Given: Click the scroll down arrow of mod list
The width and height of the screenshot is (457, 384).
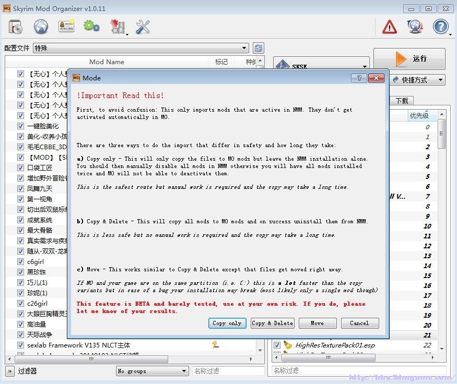Looking at the screenshot, I should tap(260, 350).
